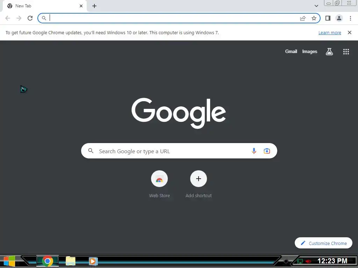Open the Images link
Viewport: 358px width, 268px height.
click(310, 52)
